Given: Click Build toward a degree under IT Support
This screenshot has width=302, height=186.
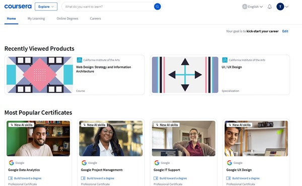Looking at the screenshot, I should [x=173, y=178].
